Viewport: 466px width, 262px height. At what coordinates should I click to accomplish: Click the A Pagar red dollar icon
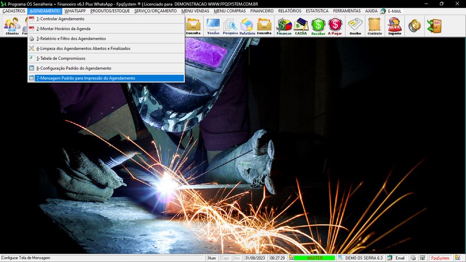tap(335, 26)
